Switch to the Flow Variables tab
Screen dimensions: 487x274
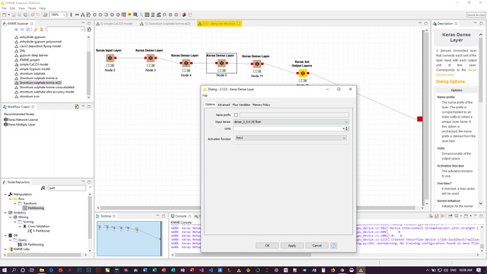(x=241, y=105)
